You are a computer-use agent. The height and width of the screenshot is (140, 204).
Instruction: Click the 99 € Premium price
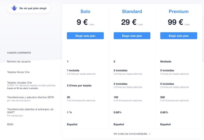click(175, 22)
